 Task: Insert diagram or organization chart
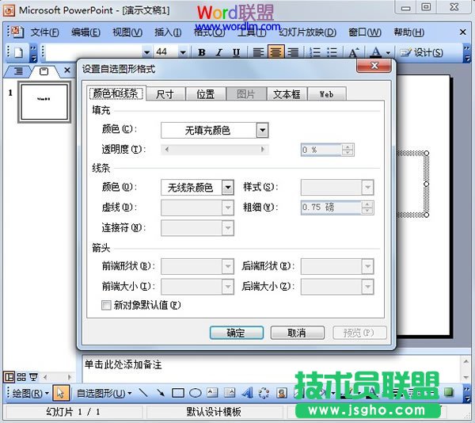264,393
